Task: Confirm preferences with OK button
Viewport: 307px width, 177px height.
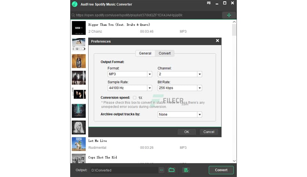Action: 187,132
